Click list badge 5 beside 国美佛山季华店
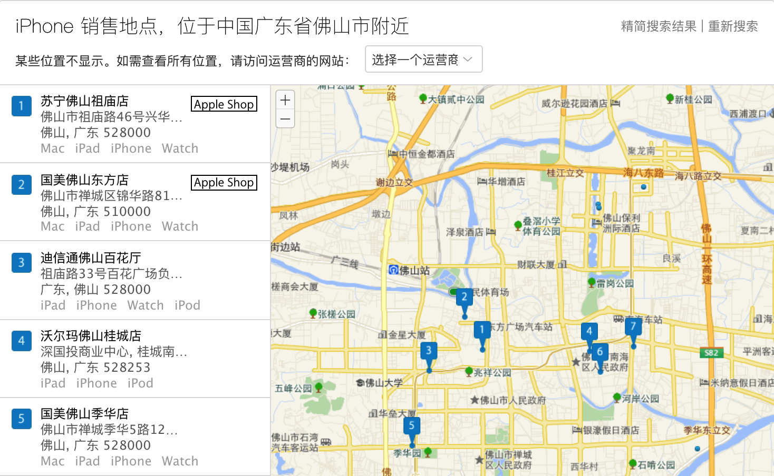 (x=22, y=419)
